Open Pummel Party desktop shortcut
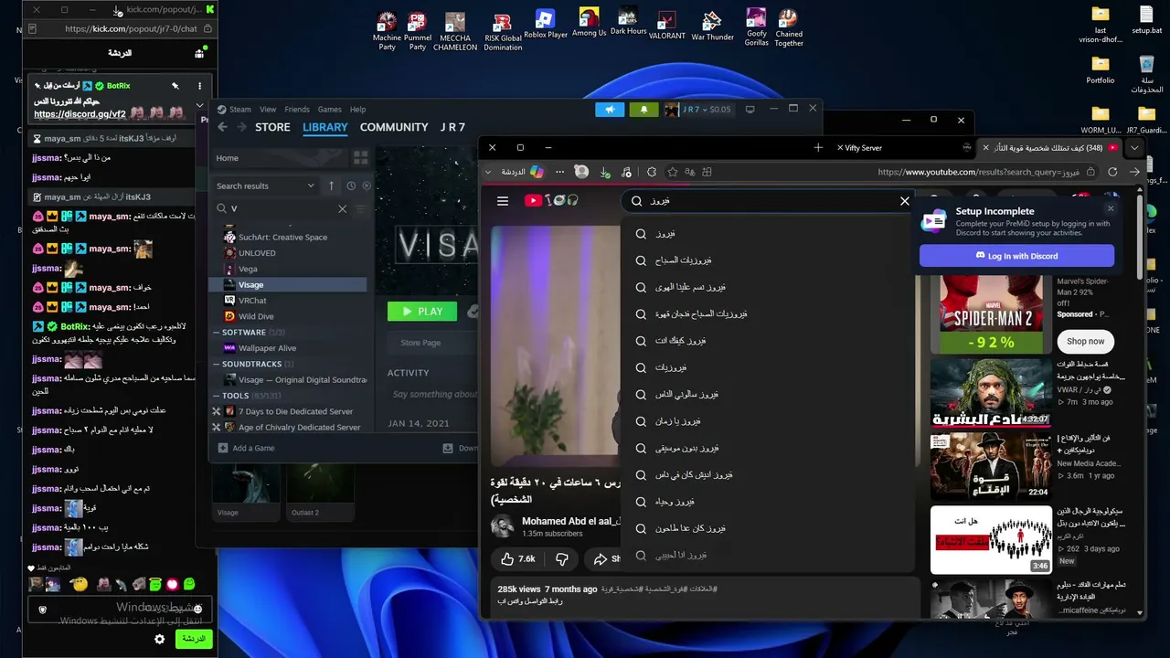The width and height of the screenshot is (1170, 658). click(x=418, y=30)
